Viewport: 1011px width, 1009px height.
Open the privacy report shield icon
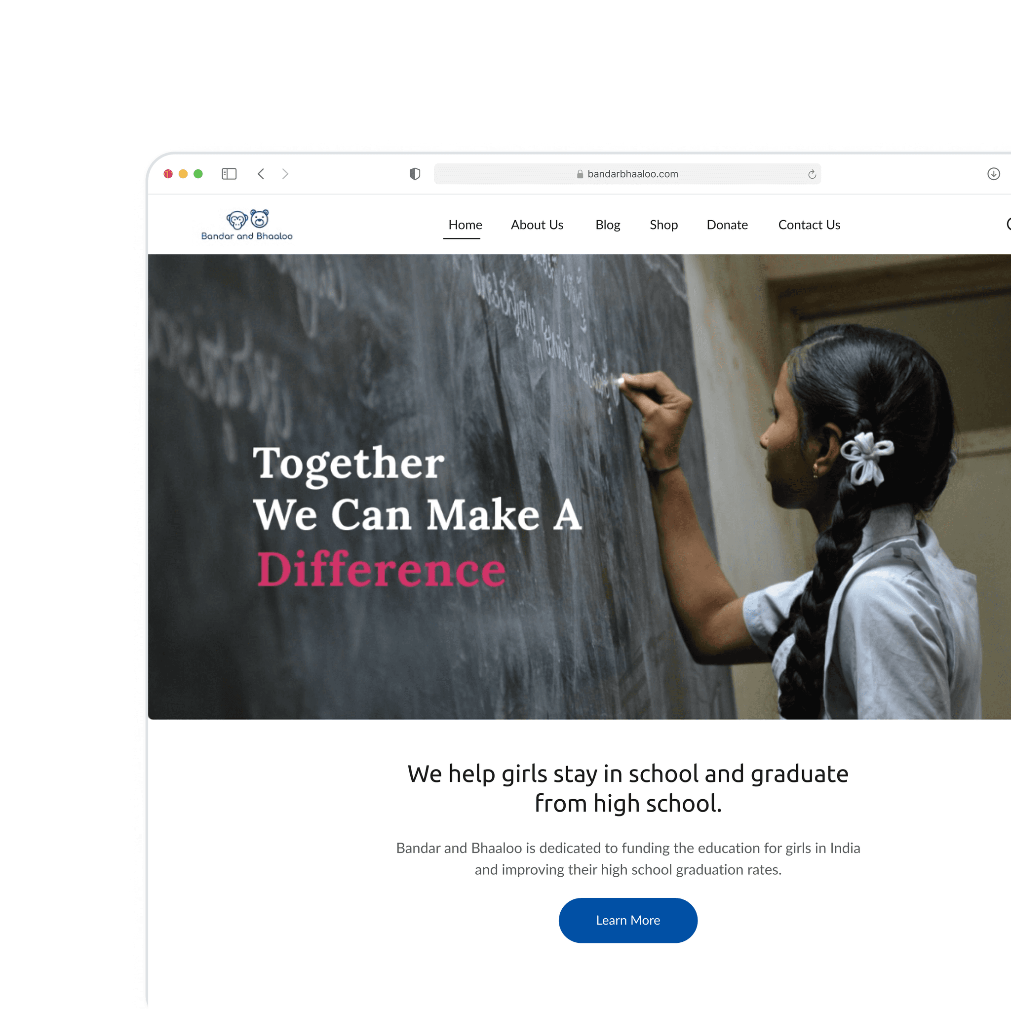pos(415,174)
